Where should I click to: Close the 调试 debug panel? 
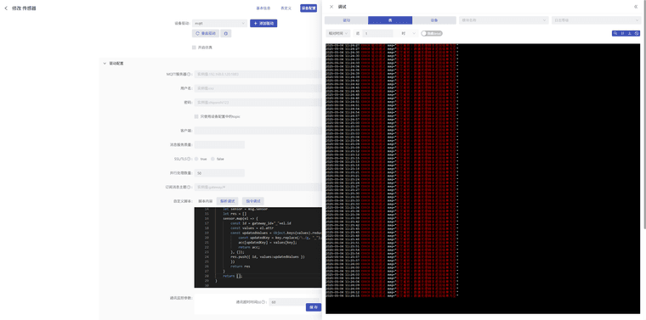[x=331, y=7]
